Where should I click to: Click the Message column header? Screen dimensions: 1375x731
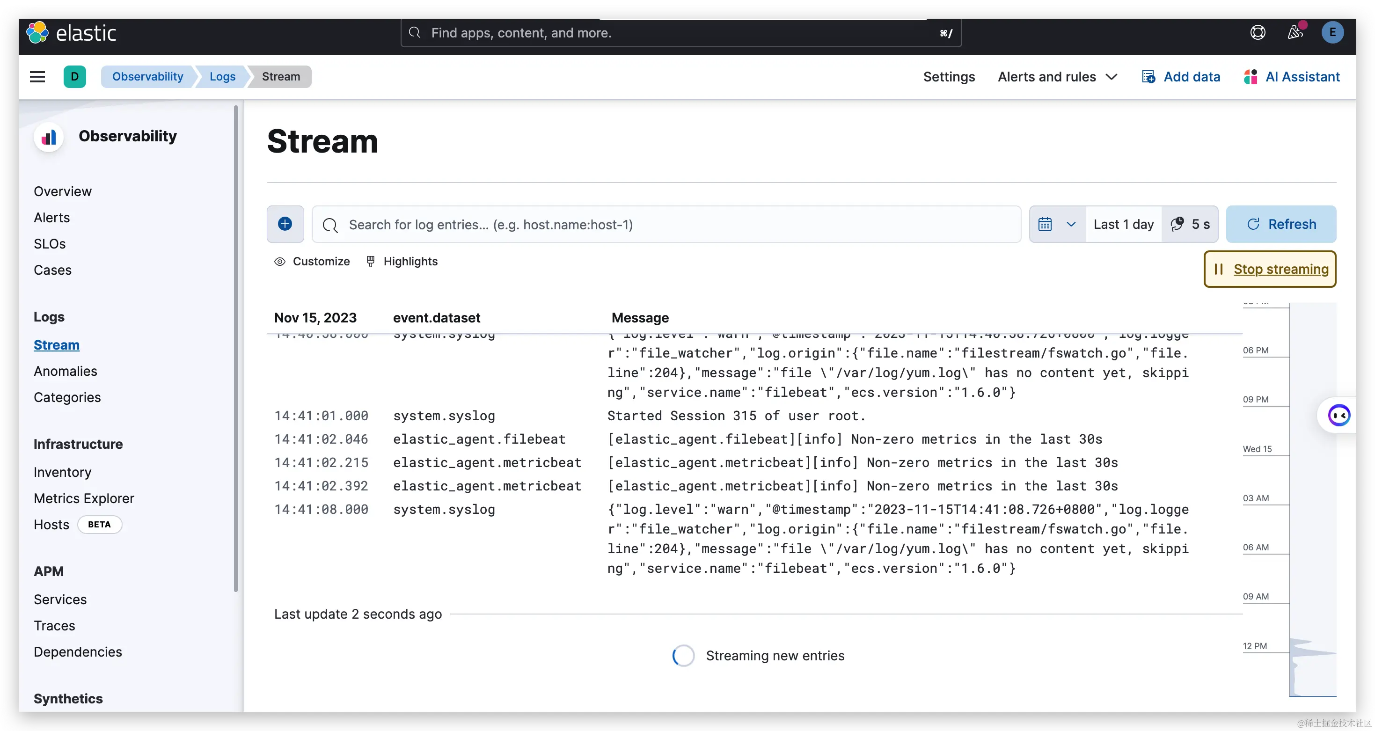point(640,317)
